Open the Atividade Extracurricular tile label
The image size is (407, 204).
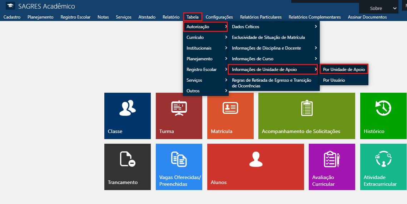point(380,181)
